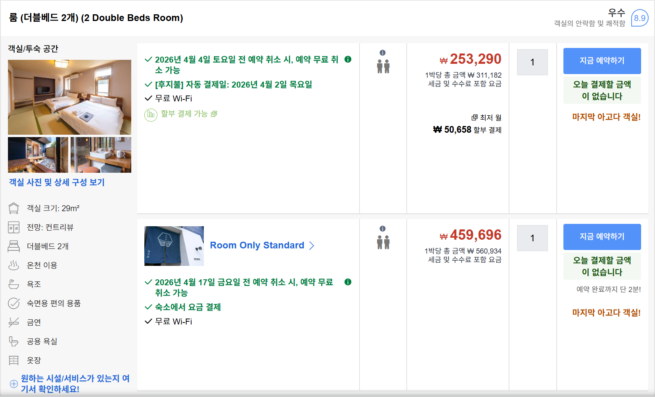Click the 더블베드 2개 bed icon
This screenshot has height=397, width=655.
click(14, 246)
